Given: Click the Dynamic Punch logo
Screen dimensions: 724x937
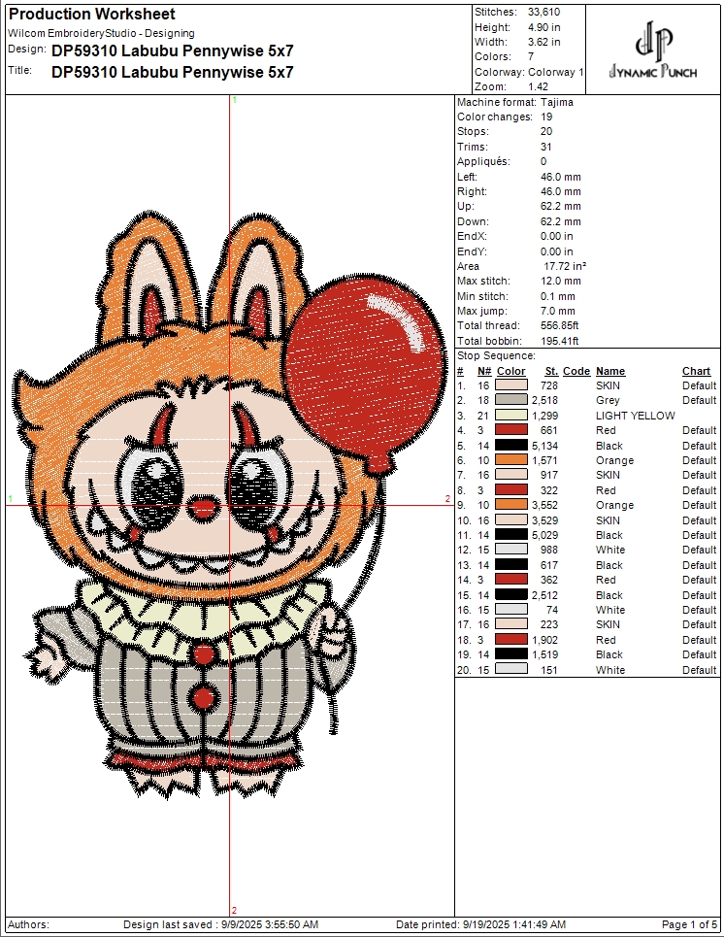Looking at the screenshot, I should [653, 50].
